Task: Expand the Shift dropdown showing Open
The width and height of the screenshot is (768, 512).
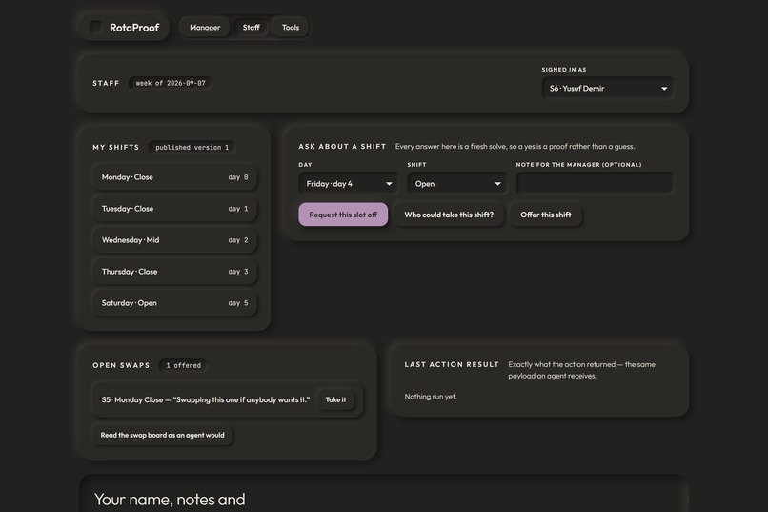Action: point(456,184)
